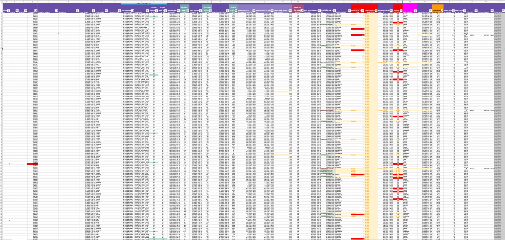Viewport: 505px width, 240px height.
Task: Open filter dropdown for Credited column
Action: [x=17, y=11]
